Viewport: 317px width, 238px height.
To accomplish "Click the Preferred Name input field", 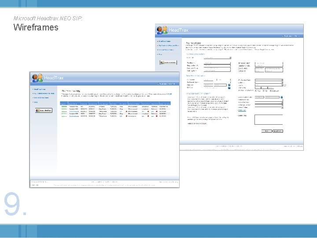I will click(217, 82).
